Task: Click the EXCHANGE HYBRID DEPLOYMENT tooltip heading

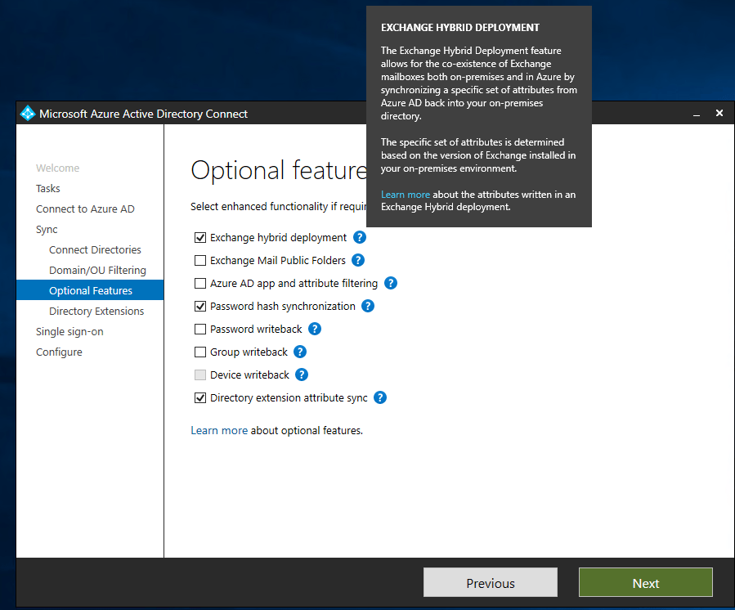Action: coord(459,28)
